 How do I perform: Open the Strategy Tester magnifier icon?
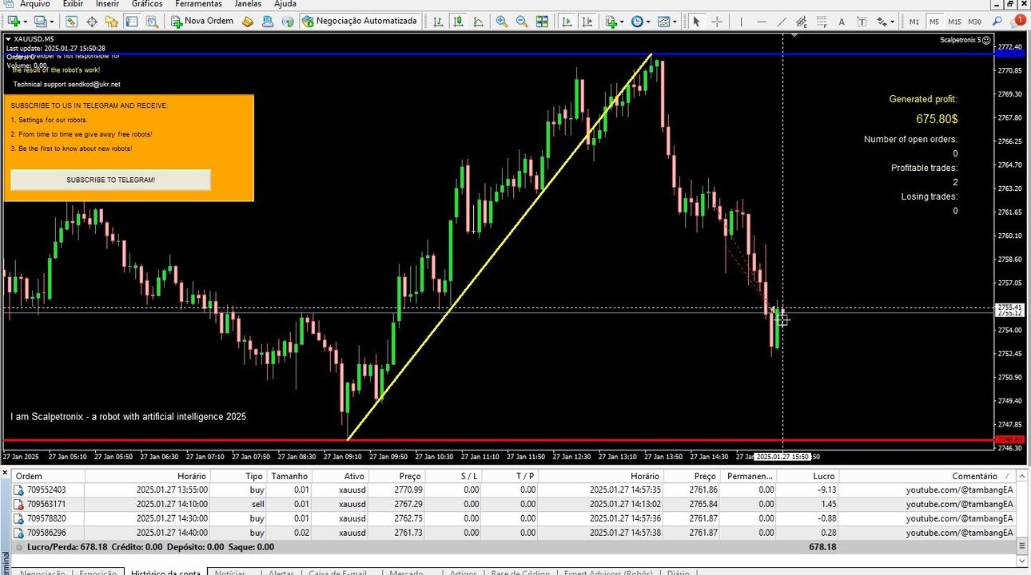(x=152, y=22)
